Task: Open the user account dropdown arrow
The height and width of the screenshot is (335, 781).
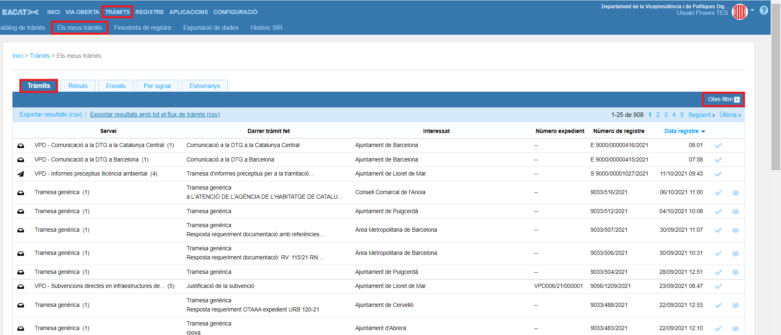Action: [752, 10]
